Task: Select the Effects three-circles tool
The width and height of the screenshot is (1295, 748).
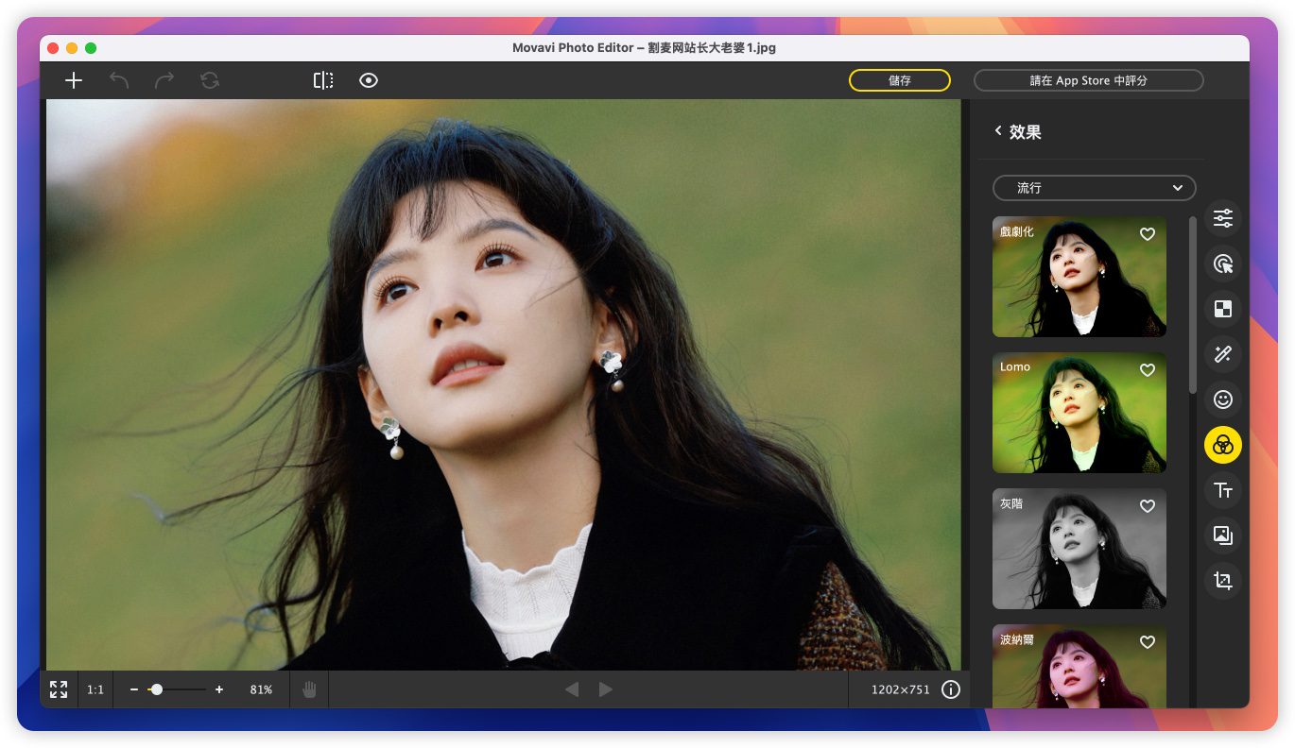Action: tap(1223, 445)
